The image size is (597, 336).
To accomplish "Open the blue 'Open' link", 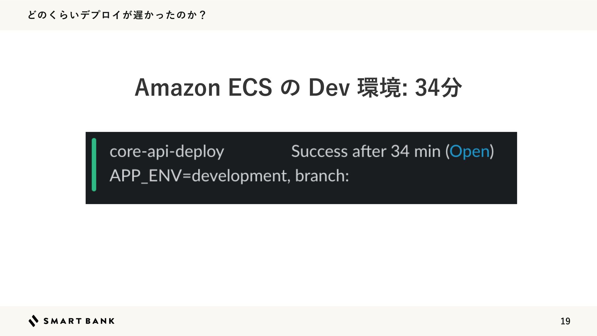I will click(470, 152).
